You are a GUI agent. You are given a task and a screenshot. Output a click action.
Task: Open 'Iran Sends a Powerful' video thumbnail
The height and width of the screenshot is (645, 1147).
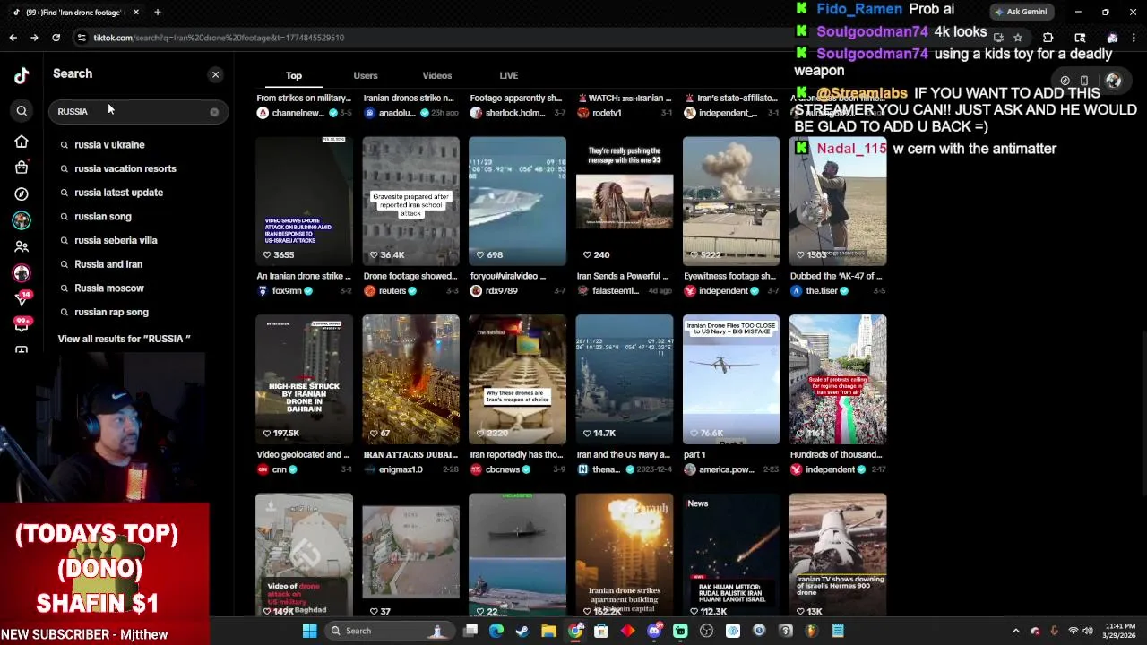tap(624, 202)
